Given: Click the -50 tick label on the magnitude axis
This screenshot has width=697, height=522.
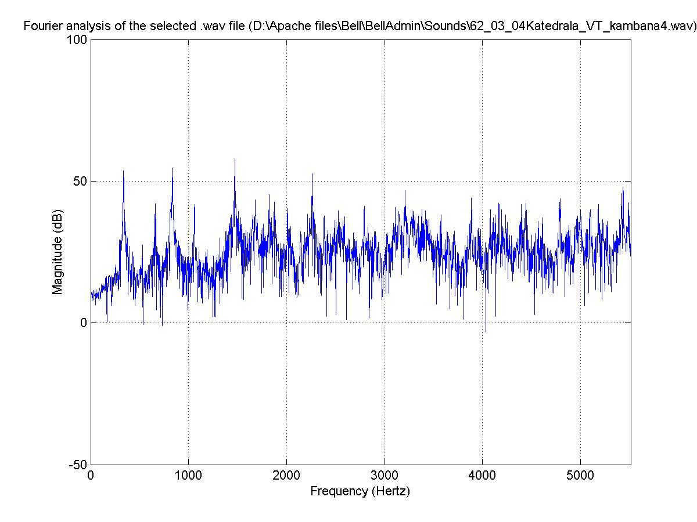Looking at the screenshot, I should pyautogui.click(x=78, y=465).
